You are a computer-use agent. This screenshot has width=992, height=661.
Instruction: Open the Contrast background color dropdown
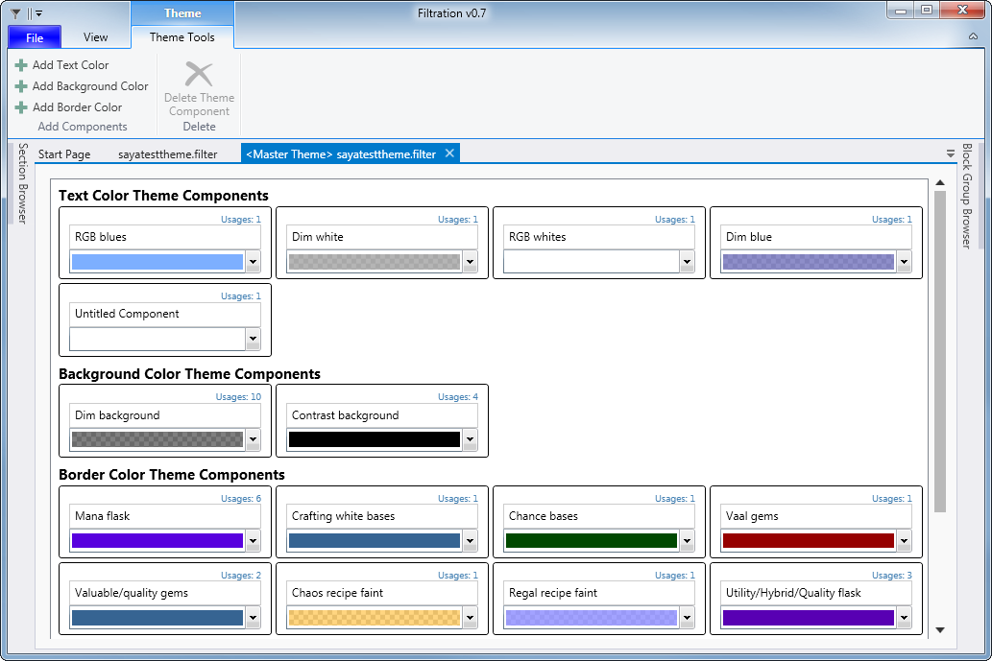click(x=470, y=438)
